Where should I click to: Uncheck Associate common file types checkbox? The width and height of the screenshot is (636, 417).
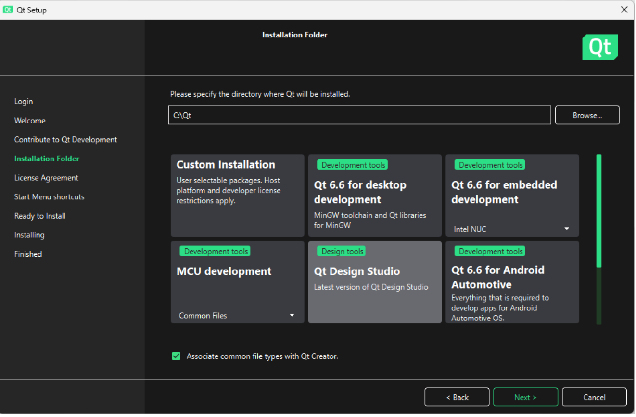[176, 357]
